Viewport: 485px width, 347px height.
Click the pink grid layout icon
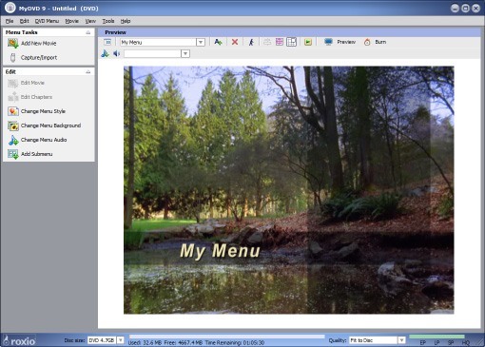(x=280, y=42)
